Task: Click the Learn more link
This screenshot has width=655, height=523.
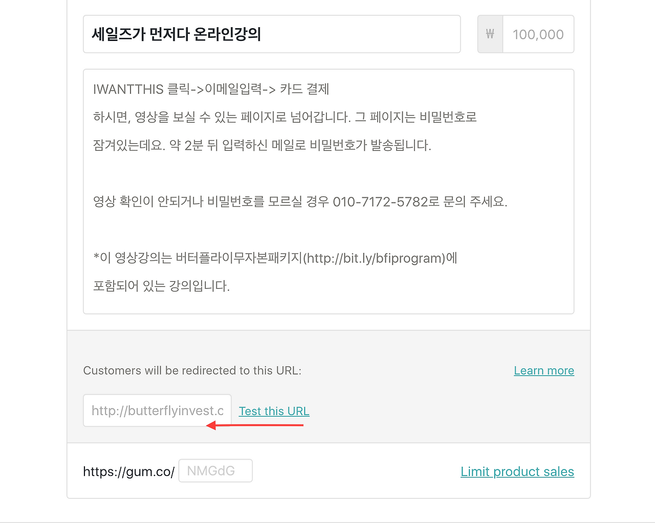Action: tap(543, 370)
